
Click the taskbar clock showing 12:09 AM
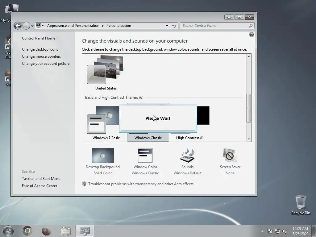[300, 231]
